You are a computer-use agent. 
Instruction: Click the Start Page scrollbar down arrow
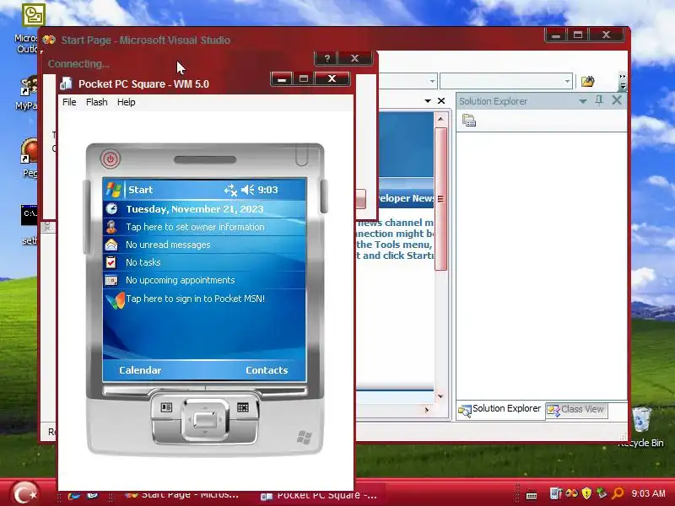point(440,396)
